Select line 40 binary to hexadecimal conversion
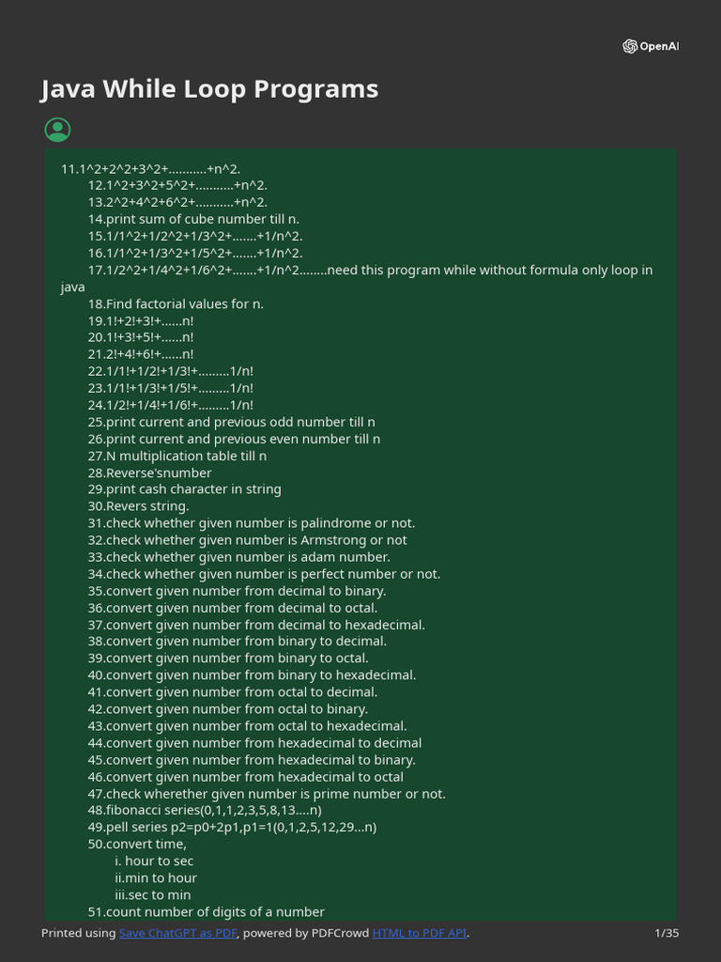The width and height of the screenshot is (721, 962). pyautogui.click(x=252, y=675)
